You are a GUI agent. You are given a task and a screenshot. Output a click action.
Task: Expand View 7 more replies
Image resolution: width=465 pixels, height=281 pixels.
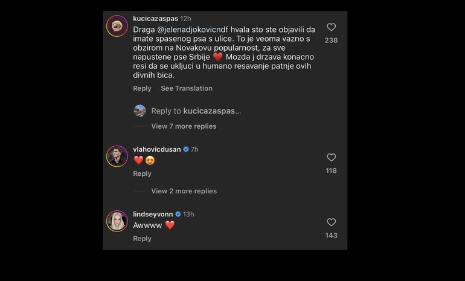(184, 126)
